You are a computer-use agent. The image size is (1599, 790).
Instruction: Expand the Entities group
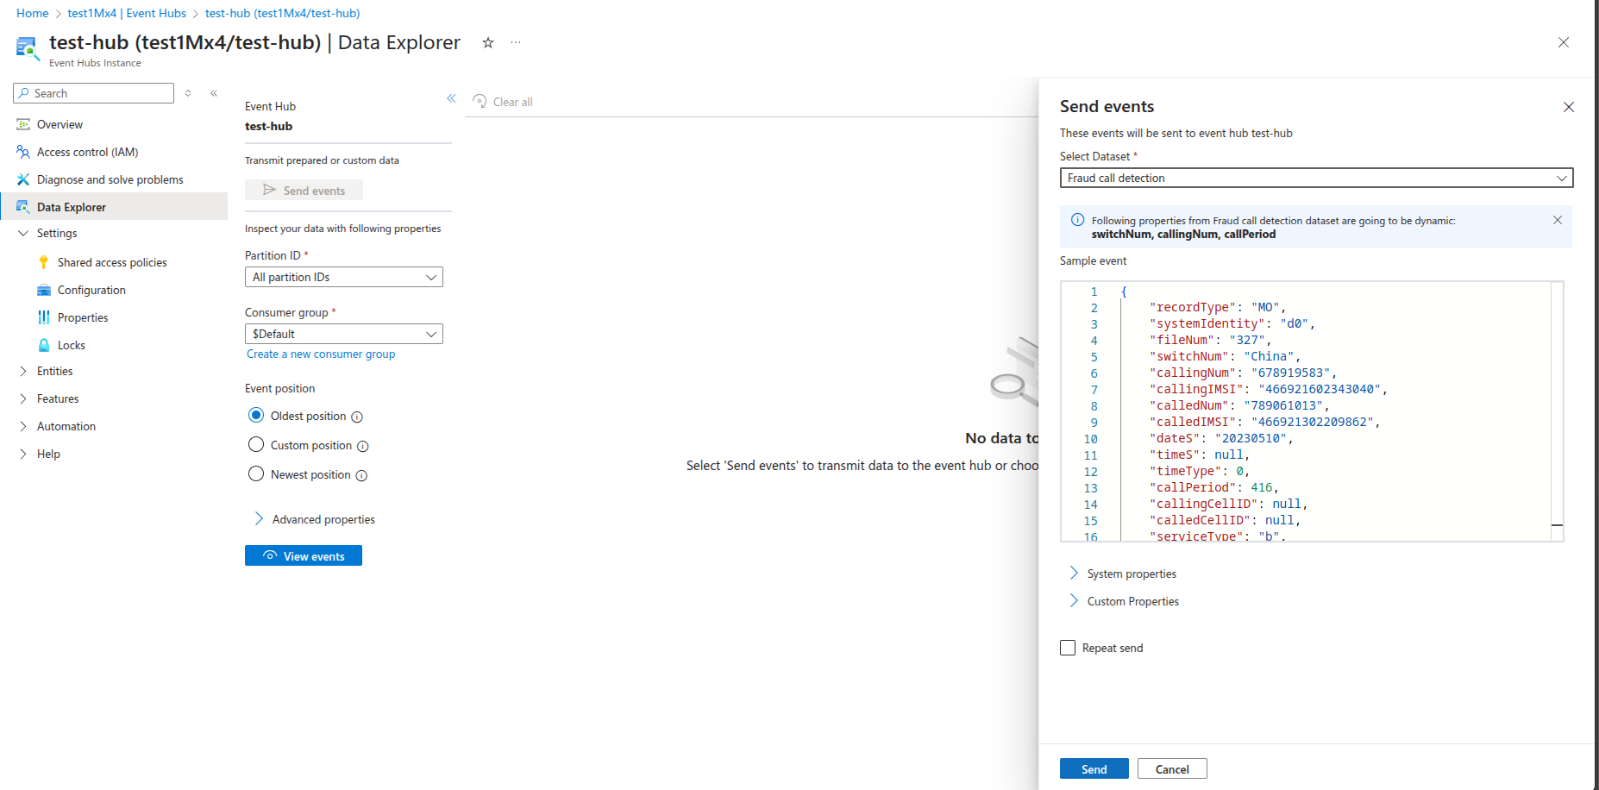pos(23,371)
